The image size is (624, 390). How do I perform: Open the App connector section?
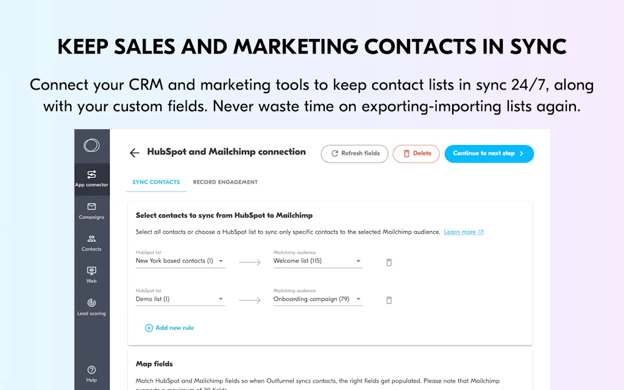[91, 179]
